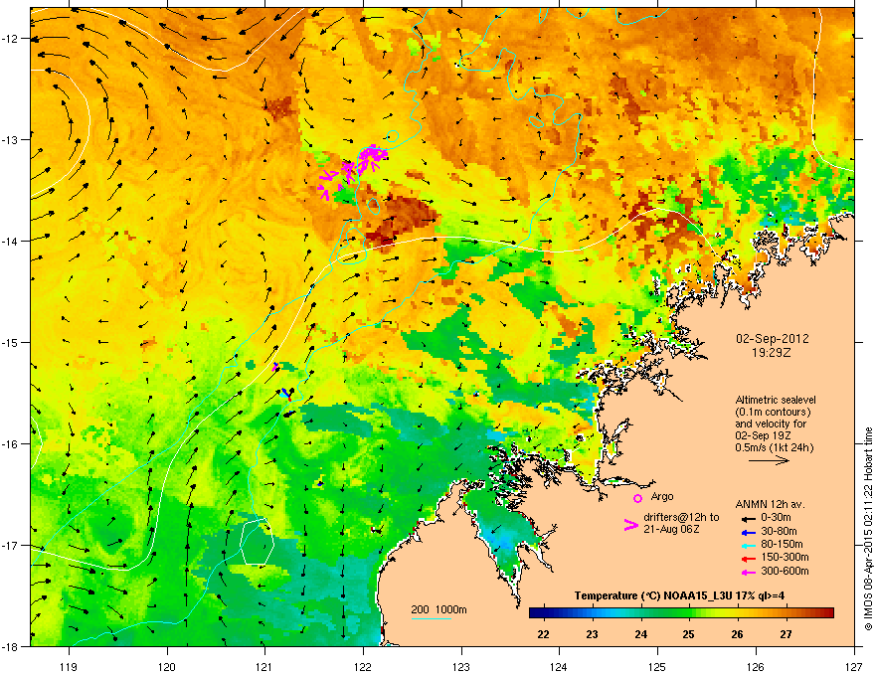
Task: Click latitude axis label -16
Action: click(11, 444)
